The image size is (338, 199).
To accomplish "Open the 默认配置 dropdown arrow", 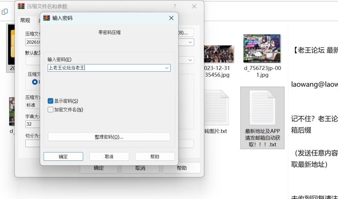I will click(190, 60).
